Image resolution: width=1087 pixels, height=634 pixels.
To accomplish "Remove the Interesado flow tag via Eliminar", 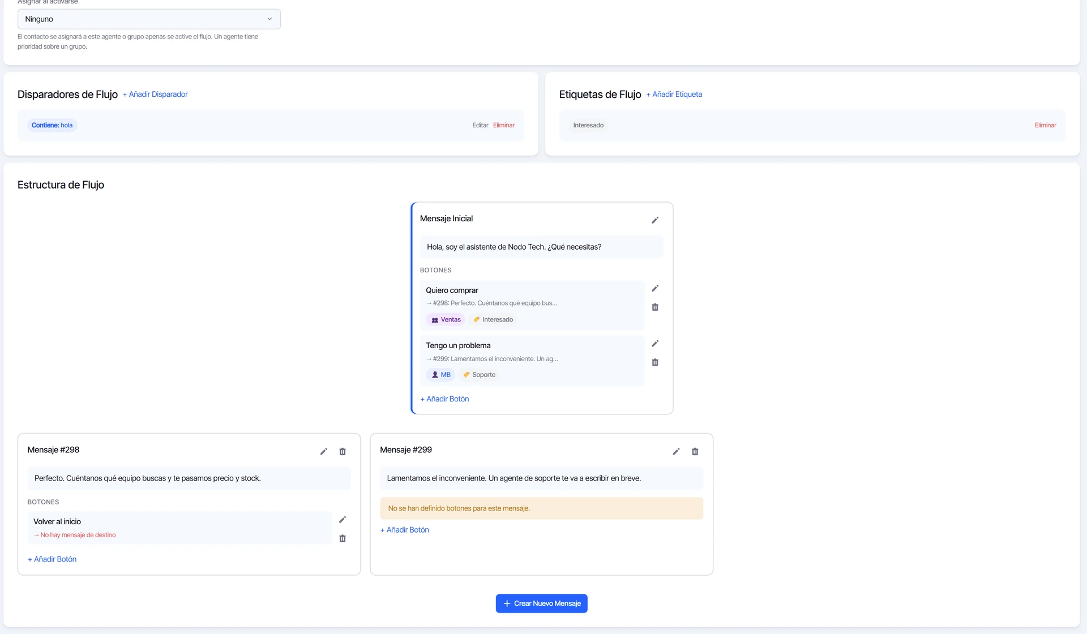I will tap(1045, 126).
